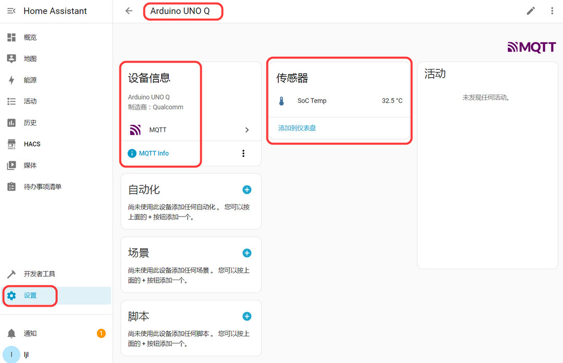Click the Arduino UNO Q page title

(x=180, y=11)
